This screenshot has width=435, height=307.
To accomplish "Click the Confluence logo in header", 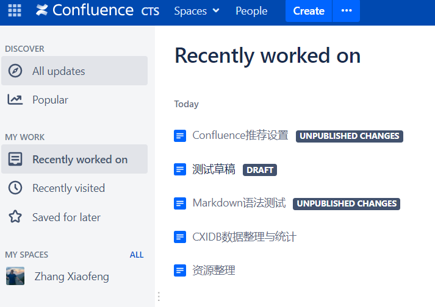I will tap(84, 10).
